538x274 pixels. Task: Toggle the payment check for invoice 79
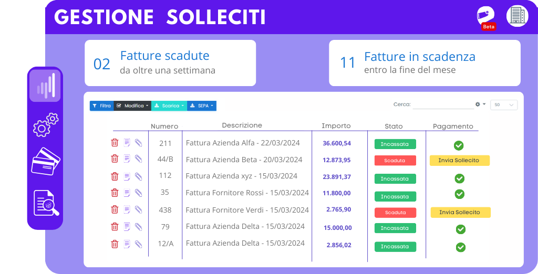click(460, 229)
